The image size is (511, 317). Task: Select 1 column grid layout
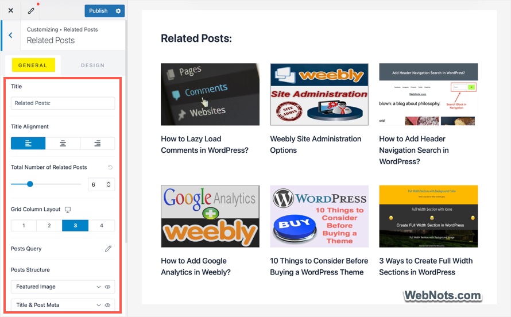tap(24, 226)
